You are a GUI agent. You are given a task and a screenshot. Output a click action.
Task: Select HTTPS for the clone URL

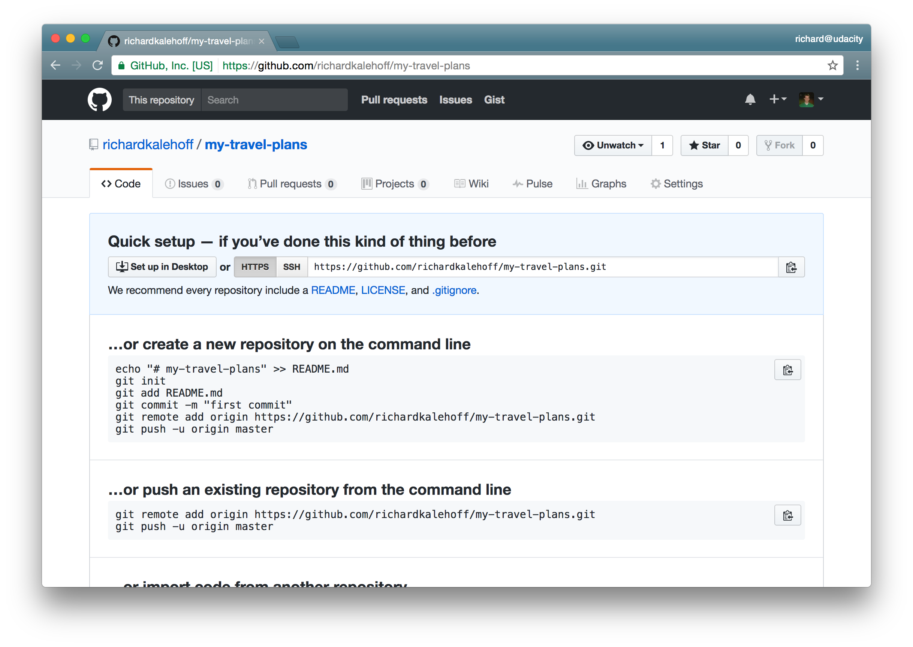tap(255, 267)
